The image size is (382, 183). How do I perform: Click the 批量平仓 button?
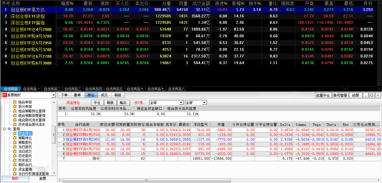click(323, 95)
